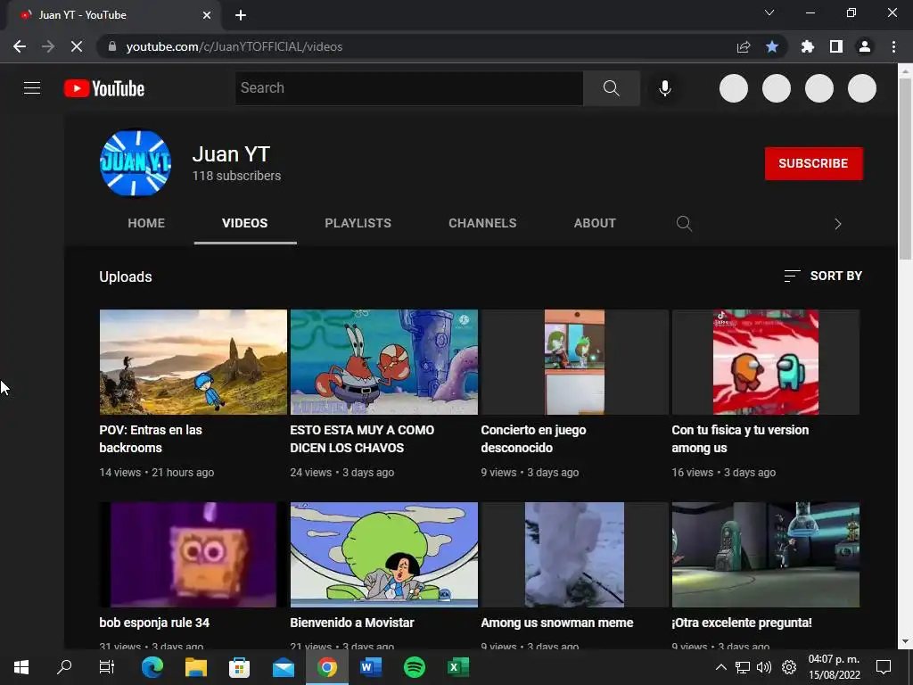Open Chrome three-dot menu
Screen dimensions: 913x685
(x=893, y=46)
